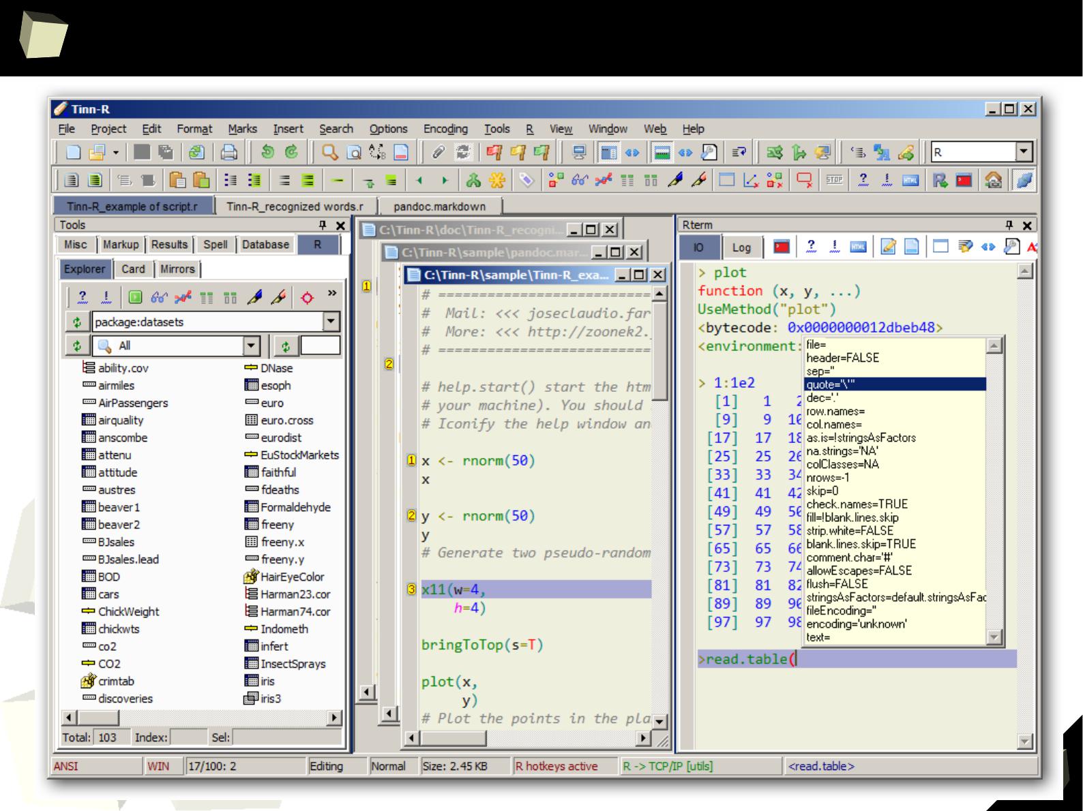Switch to pandoc.markdown tab

pyautogui.click(x=439, y=206)
